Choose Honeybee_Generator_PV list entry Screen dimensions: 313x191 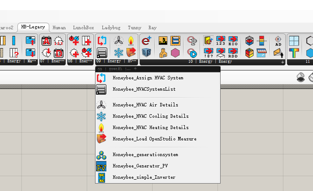point(158,166)
